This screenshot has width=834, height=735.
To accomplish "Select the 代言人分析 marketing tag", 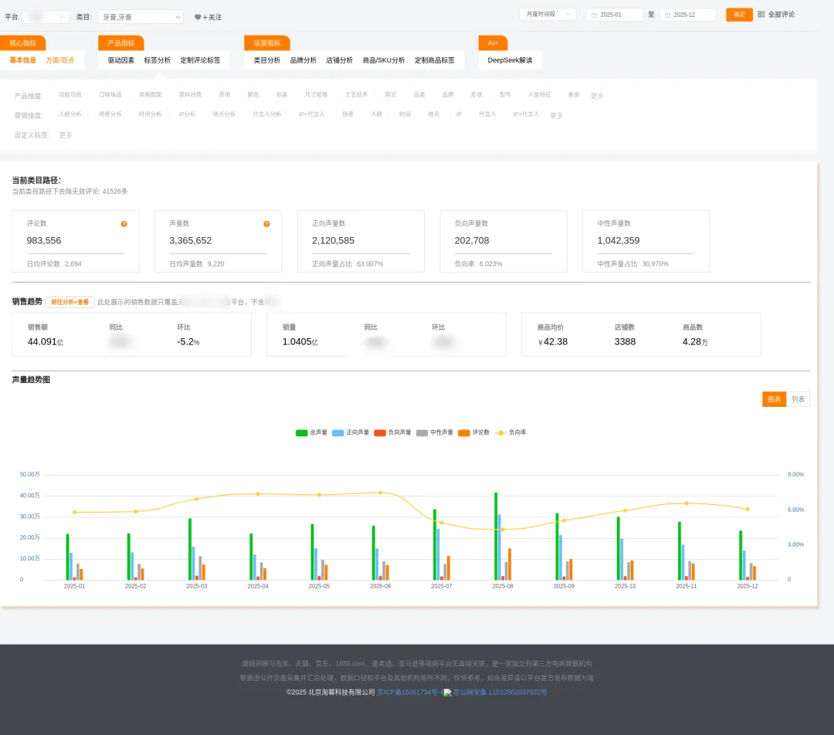I will tap(267, 114).
